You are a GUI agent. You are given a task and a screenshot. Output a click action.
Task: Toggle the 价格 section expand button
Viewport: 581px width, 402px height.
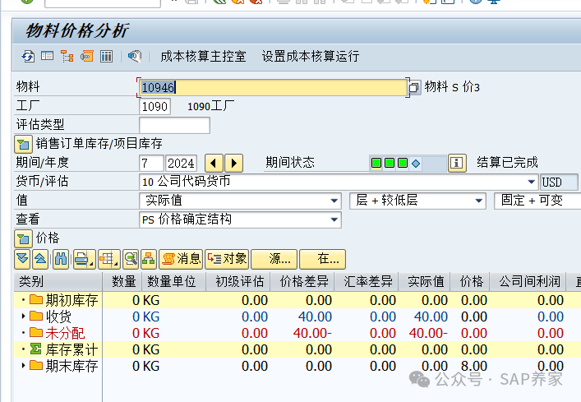point(23,238)
